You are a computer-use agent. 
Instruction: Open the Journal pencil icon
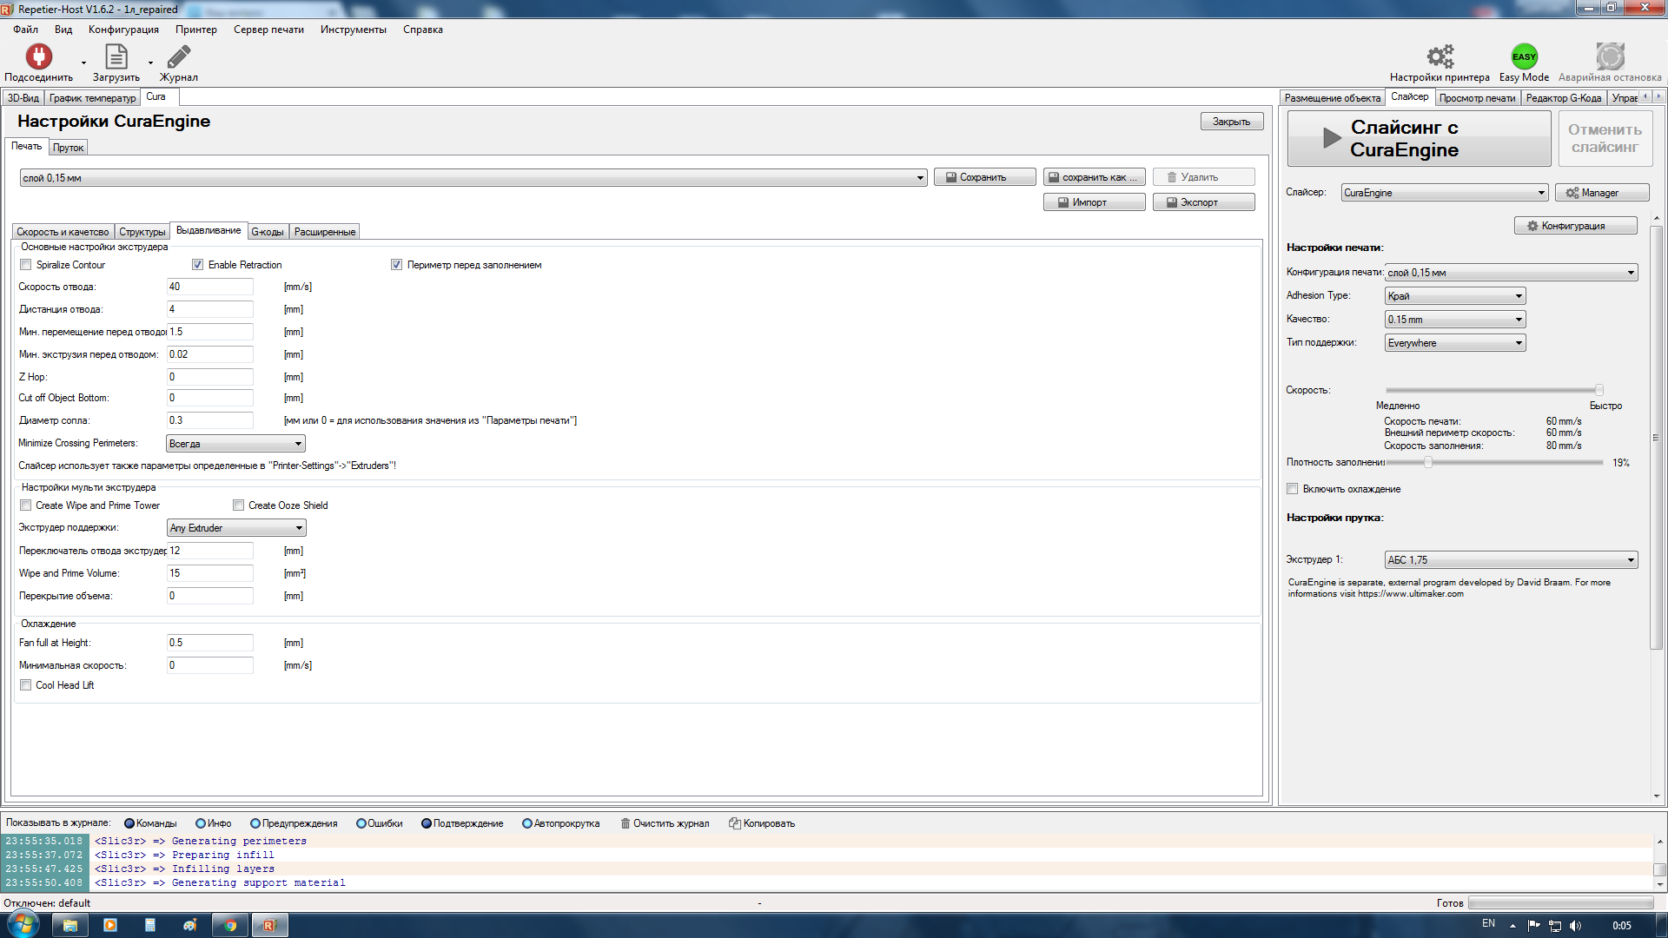pos(178,57)
